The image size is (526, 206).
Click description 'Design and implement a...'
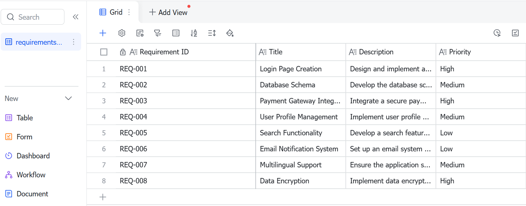click(391, 69)
